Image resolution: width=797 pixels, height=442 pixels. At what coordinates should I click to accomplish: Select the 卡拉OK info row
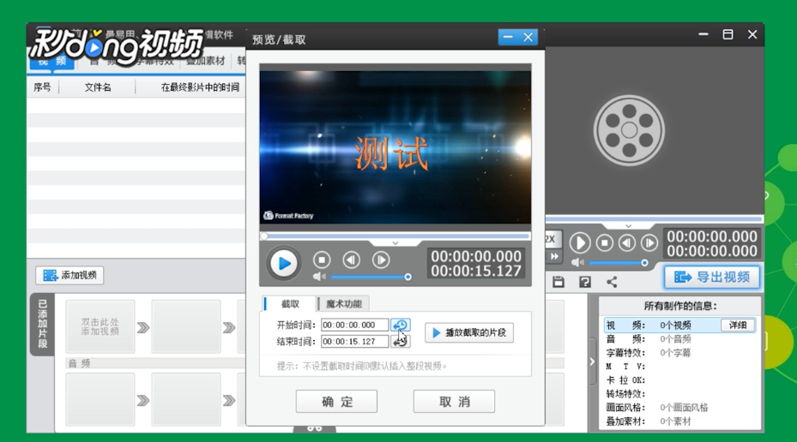tap(680, 380)
